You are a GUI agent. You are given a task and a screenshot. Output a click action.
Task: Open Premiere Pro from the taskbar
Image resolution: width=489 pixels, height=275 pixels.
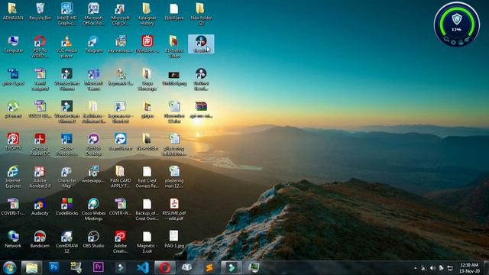pos(98,267)
